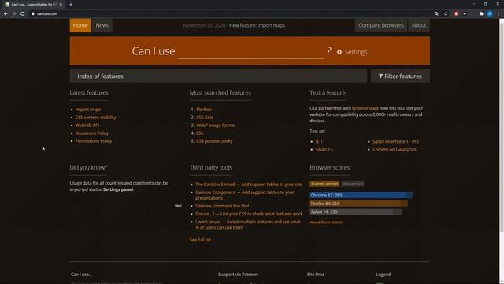
Task: Test on Safari on iPhone 11 Pro
Action: point(395,141)
